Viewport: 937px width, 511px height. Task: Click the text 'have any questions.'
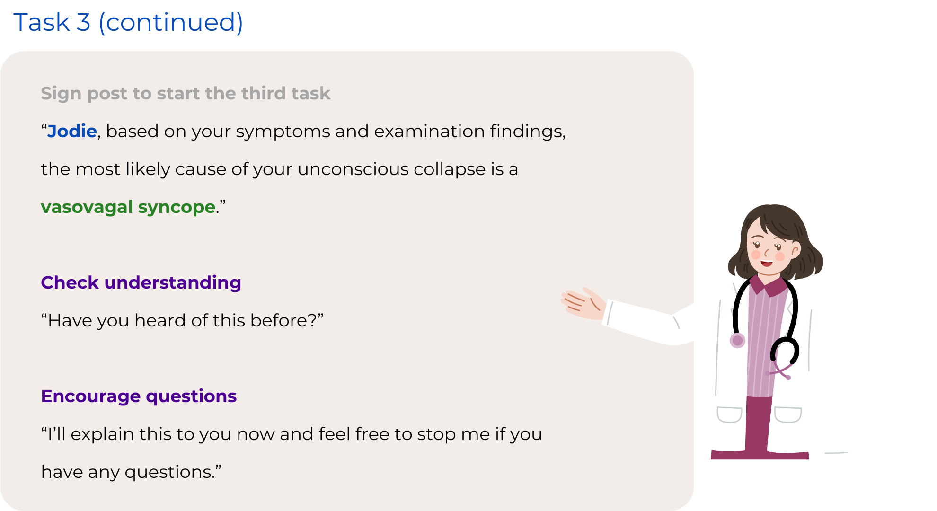coord(131,472)
